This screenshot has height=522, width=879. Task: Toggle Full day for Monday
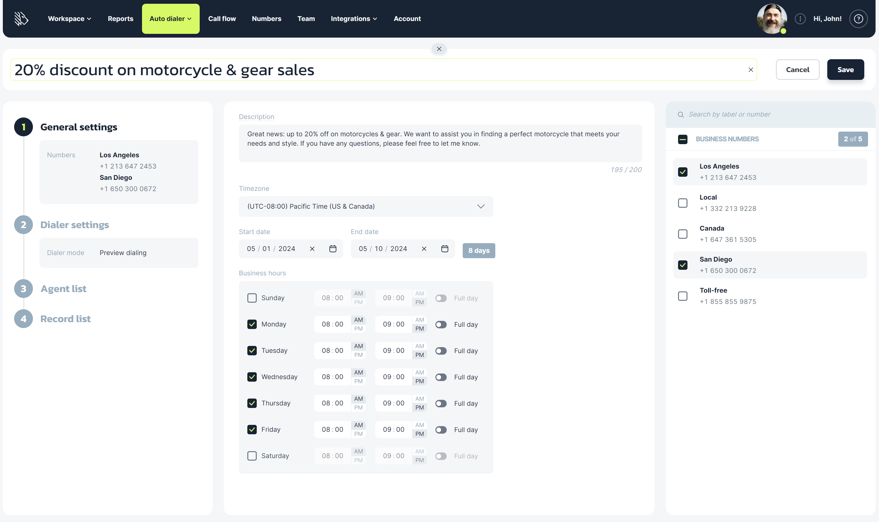click(440, 324)
